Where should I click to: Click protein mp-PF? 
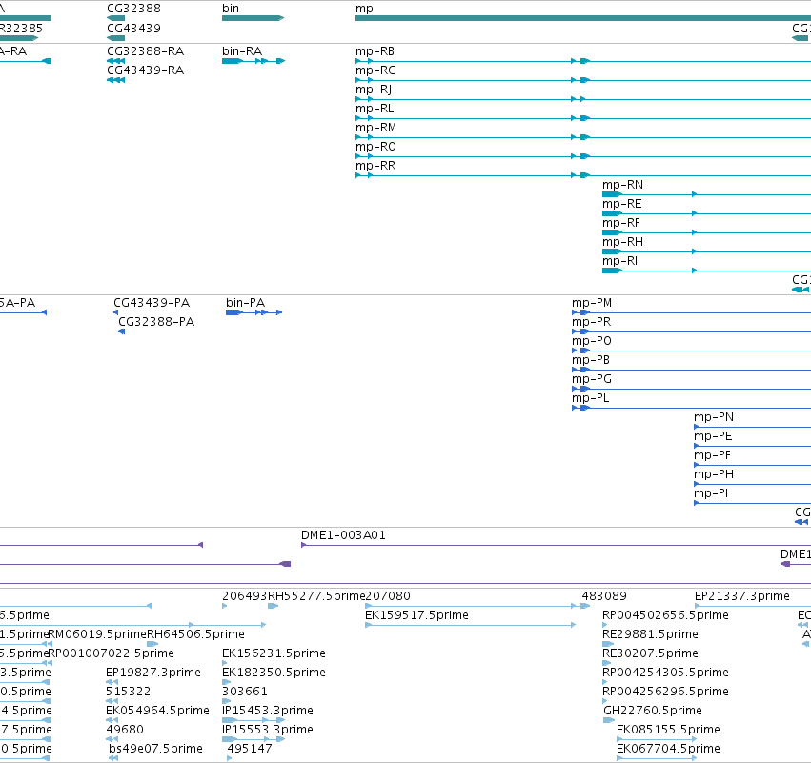(x=712, y=455)
